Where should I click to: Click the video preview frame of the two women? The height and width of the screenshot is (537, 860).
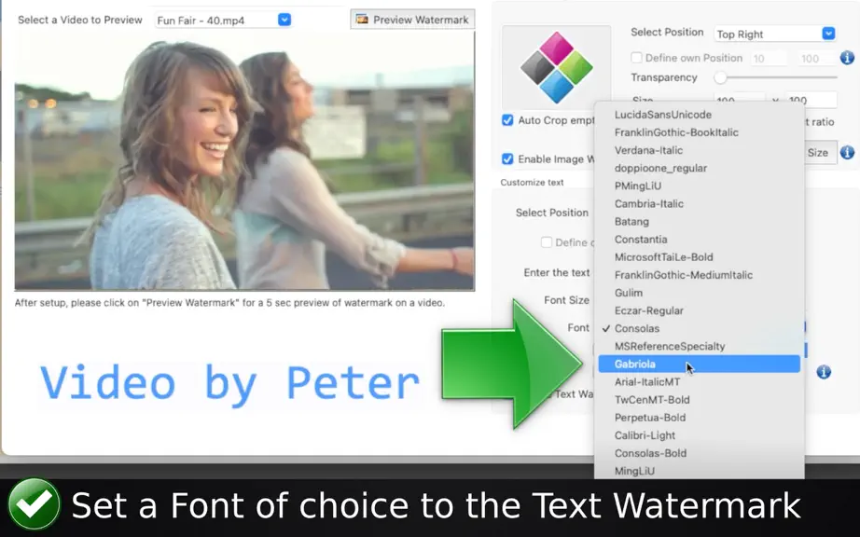point(244,160)
